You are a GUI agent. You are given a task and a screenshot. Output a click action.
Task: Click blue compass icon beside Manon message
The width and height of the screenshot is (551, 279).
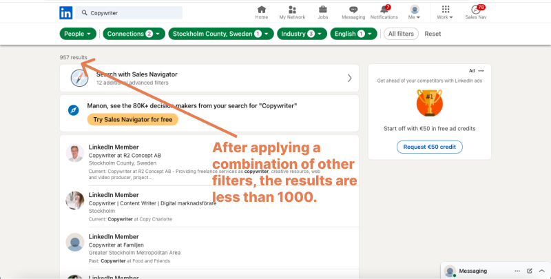click(x=74, y=110)
